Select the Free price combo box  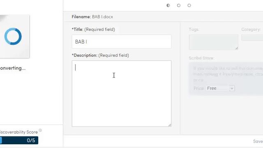click(220, 88)
